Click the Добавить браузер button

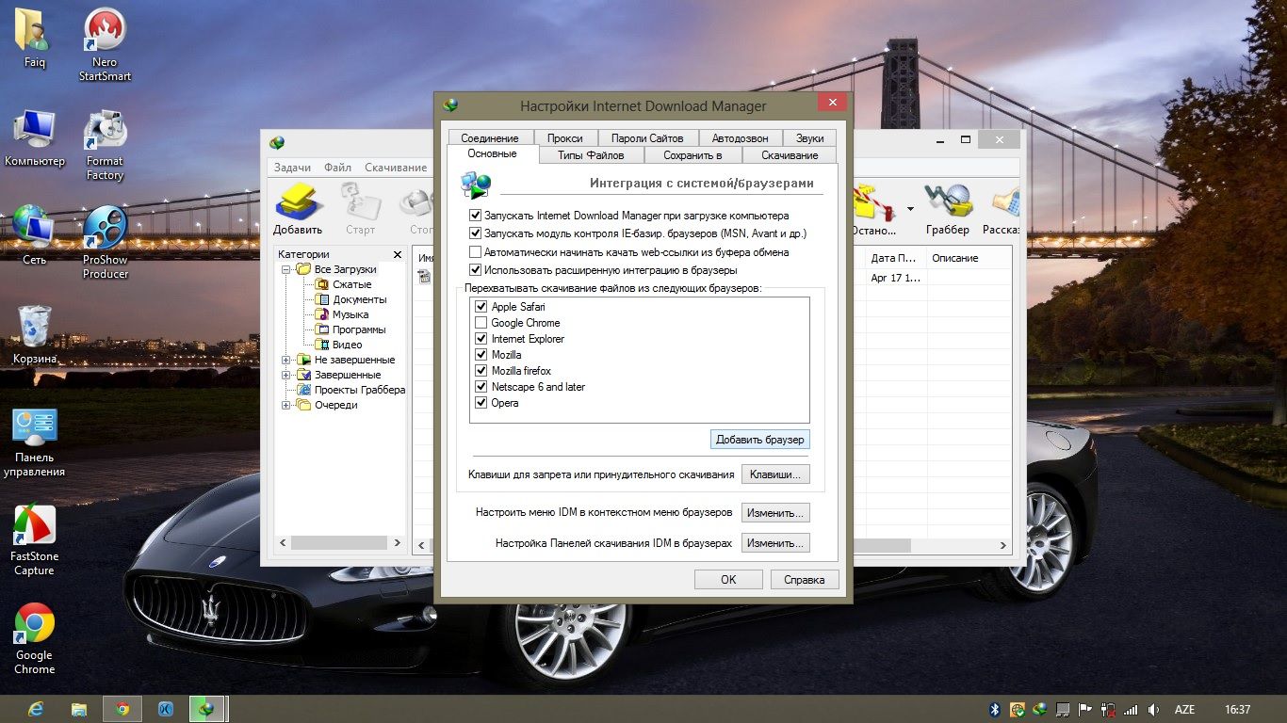point(759,440)
